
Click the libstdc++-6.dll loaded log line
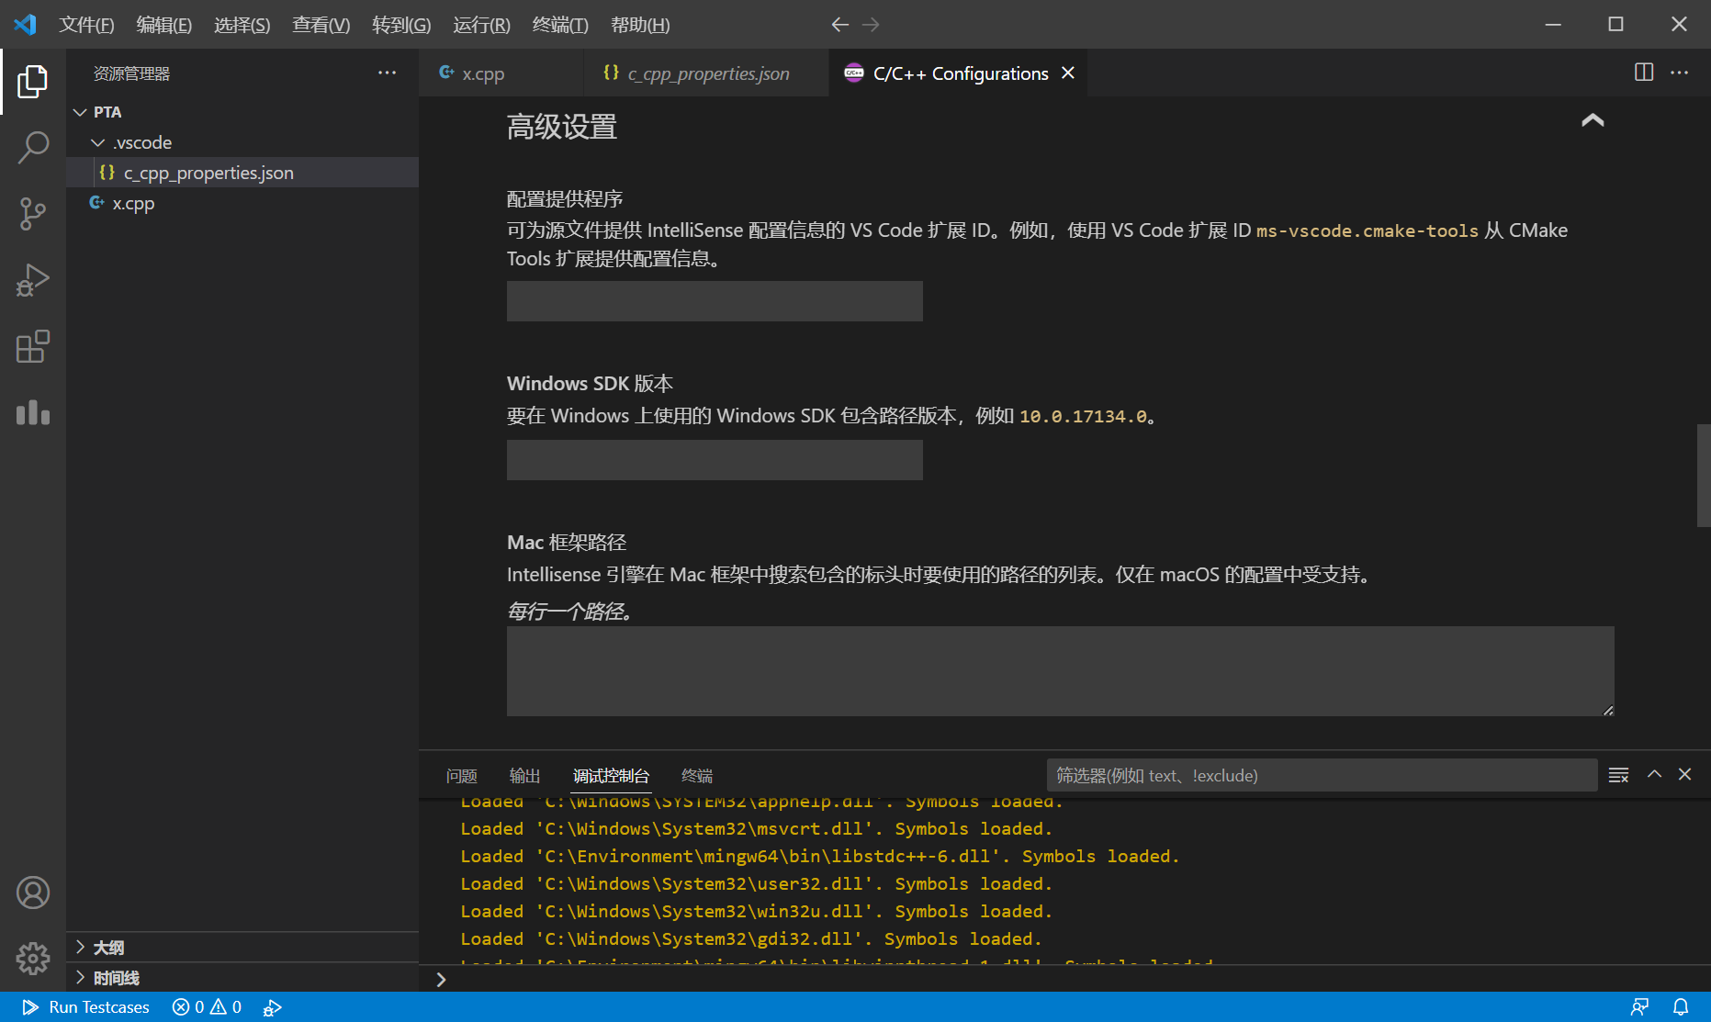click(819, 856)
